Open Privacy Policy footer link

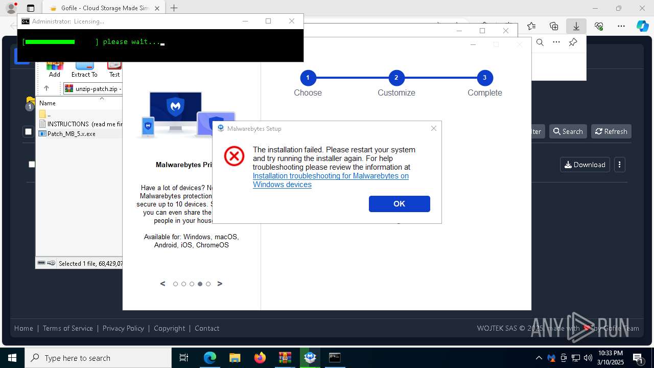(x=123, y=328)
